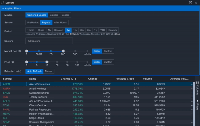Click the AMRH symbol link
Screen dimensions: 200x126
coord(7,89)
